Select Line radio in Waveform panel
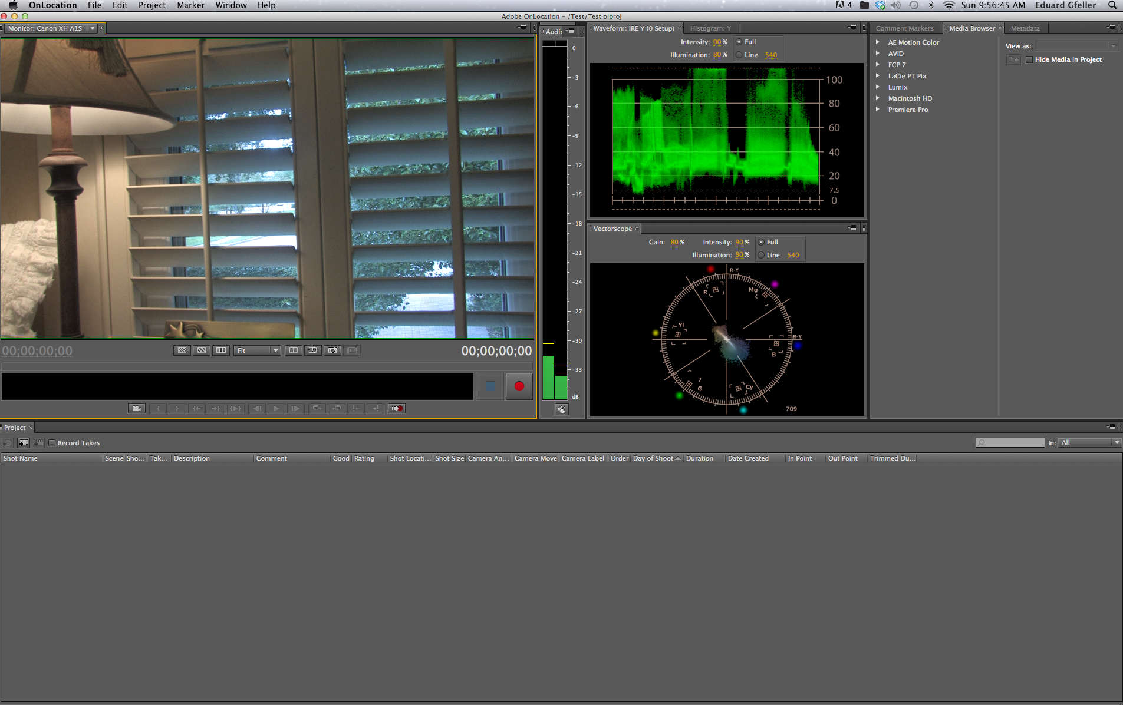Screen dimensions: 1123x705 pyautogui.click(x=739, y=55)
